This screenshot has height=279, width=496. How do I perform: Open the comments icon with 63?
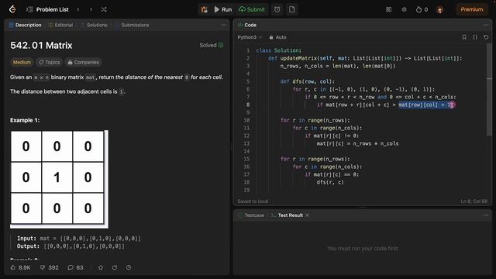pyautogui.click(x=75, y=267)
